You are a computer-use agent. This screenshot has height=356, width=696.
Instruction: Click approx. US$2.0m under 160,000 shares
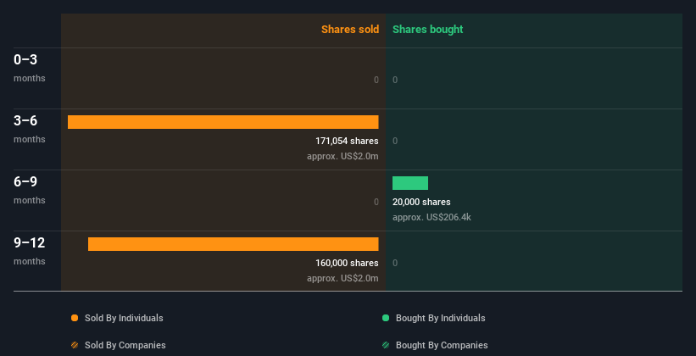tap(342, 278)
